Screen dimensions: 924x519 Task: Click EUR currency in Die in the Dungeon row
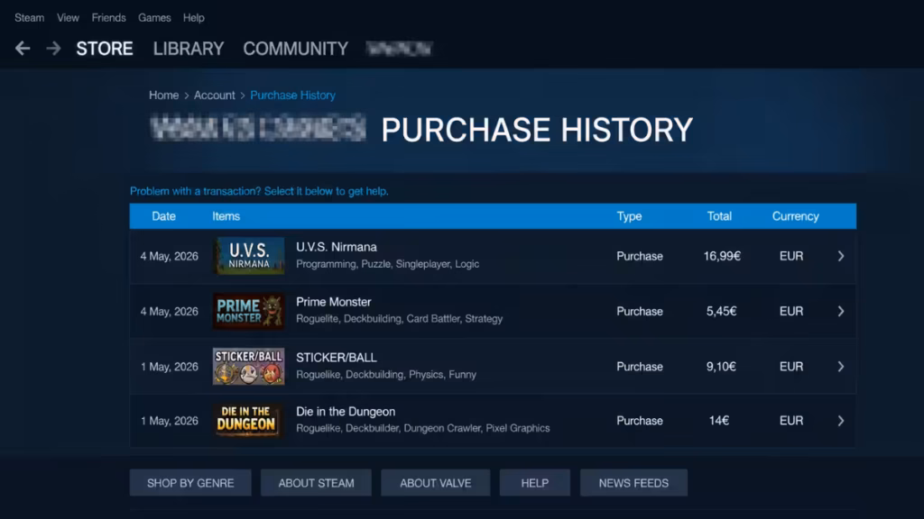(x=791, y=421)
